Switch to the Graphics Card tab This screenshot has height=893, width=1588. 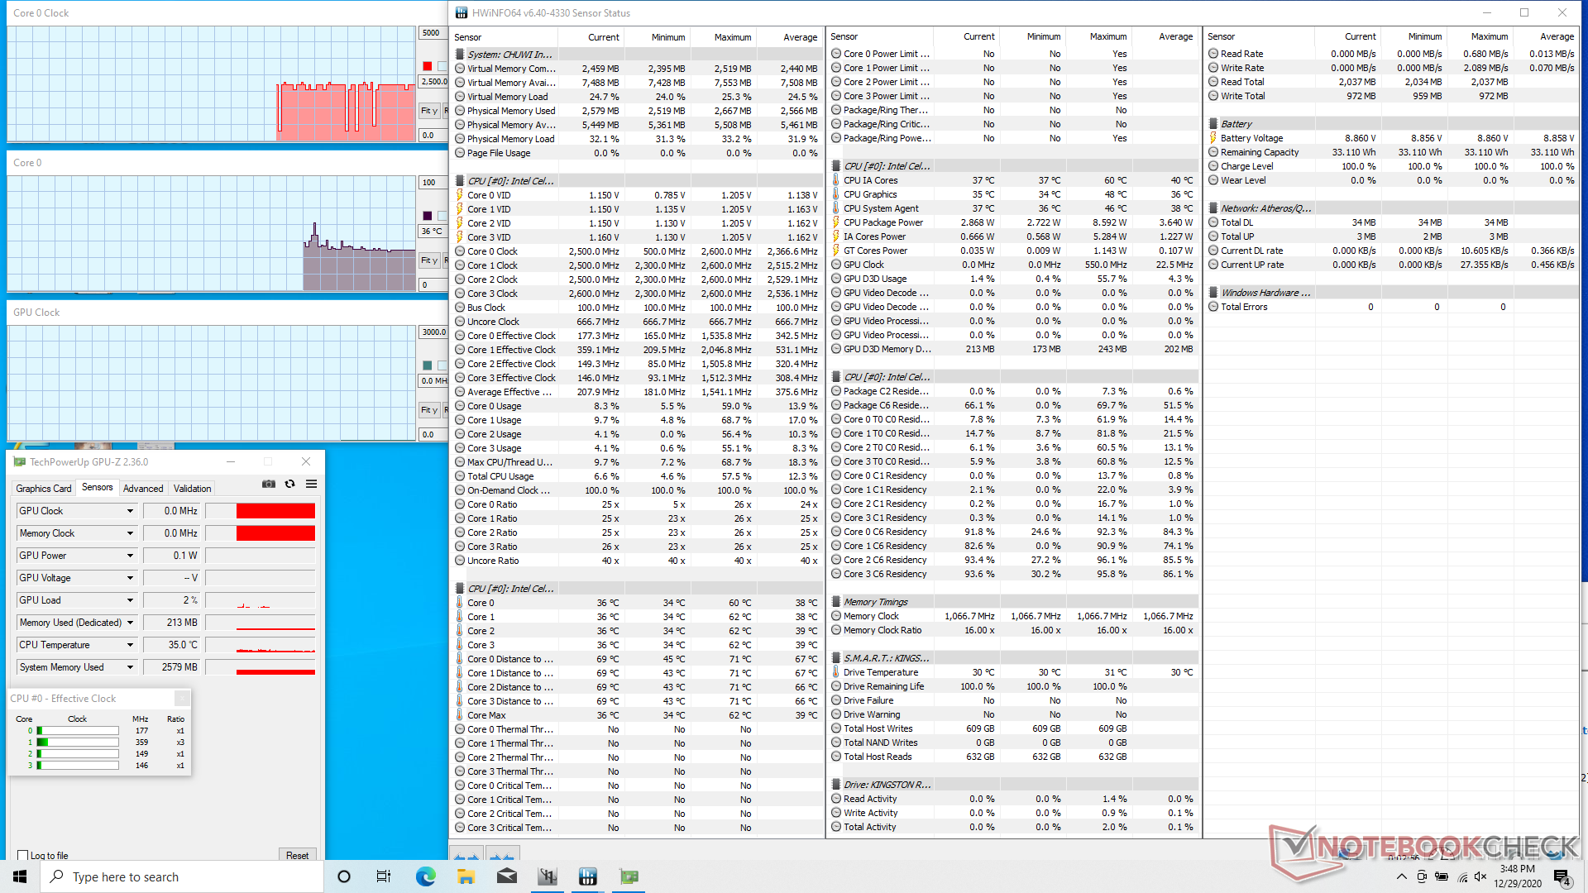click(x=44, y=489)
